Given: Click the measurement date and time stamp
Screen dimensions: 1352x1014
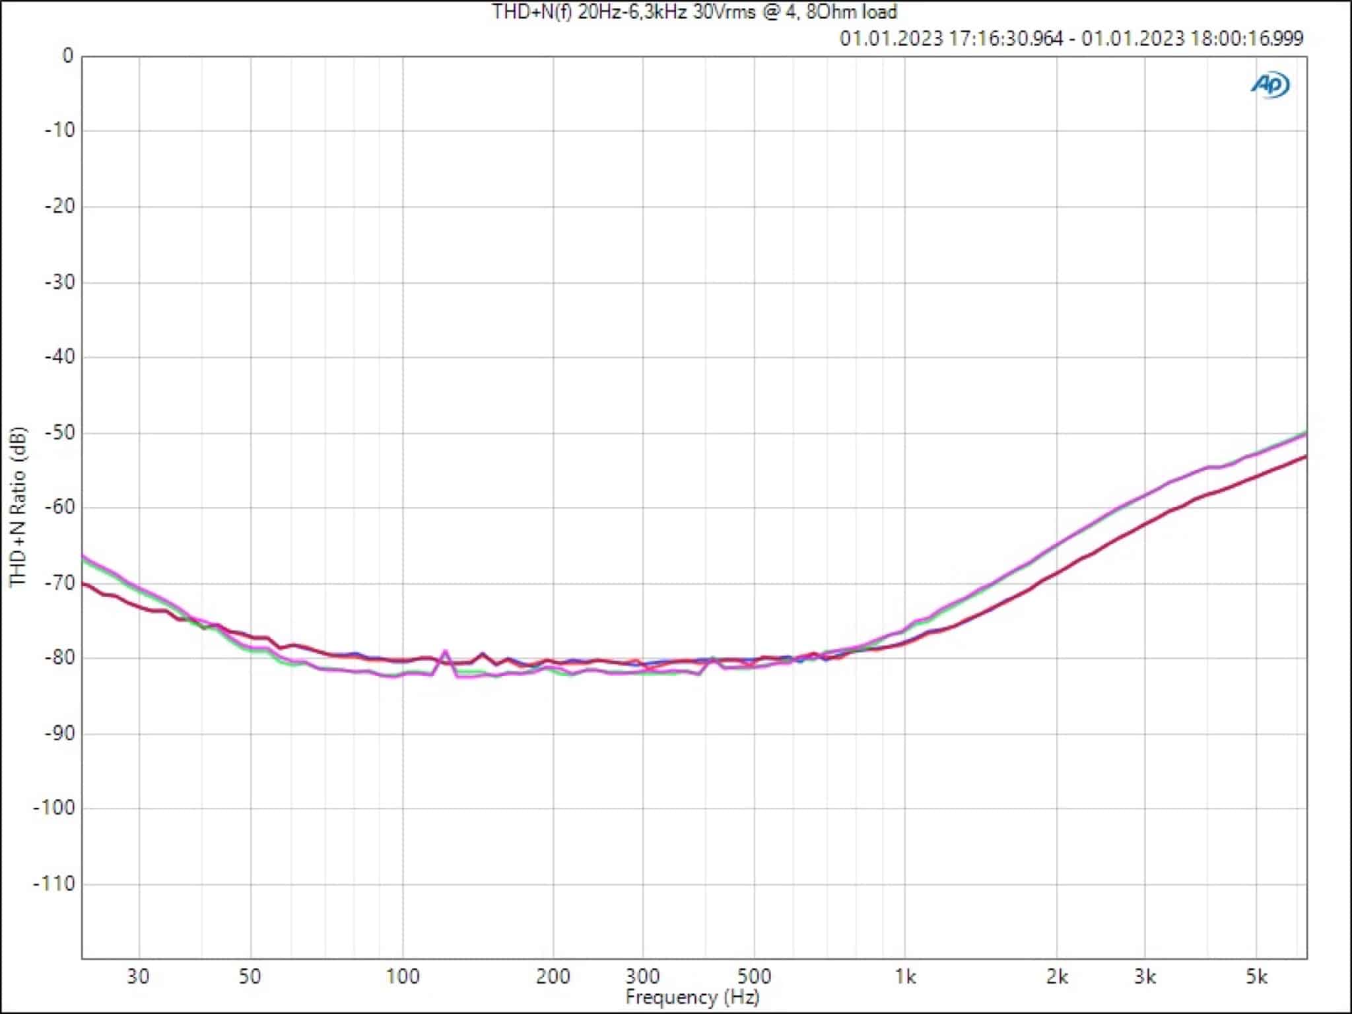Looking at the screenshot, I should [x=1071, y=38].
